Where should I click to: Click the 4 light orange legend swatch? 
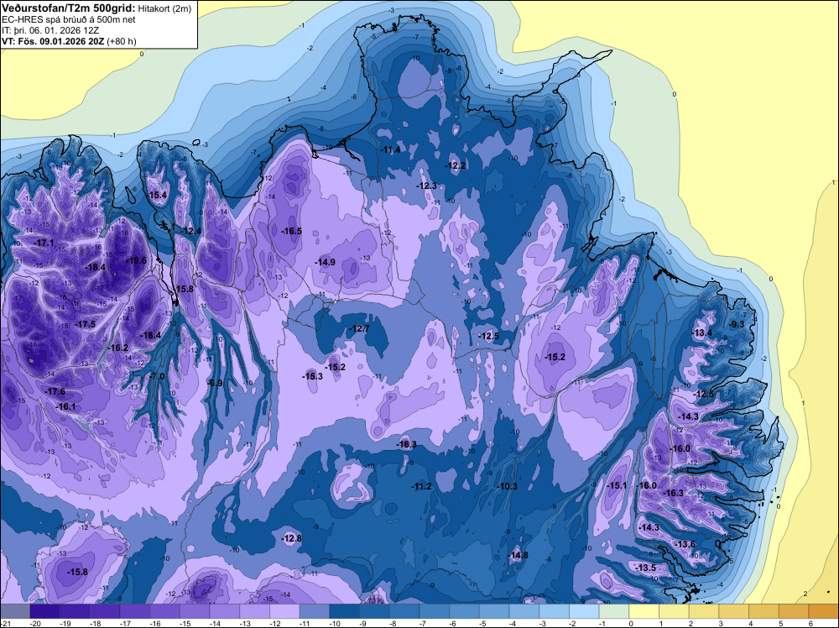(x=764, y=611)
